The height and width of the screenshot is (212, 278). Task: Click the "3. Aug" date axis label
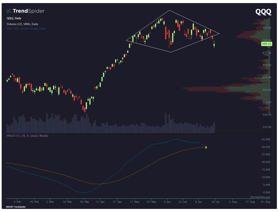click(x=233, y=202)
